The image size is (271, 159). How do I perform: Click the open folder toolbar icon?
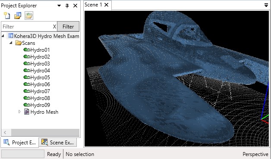coord(29,16)
